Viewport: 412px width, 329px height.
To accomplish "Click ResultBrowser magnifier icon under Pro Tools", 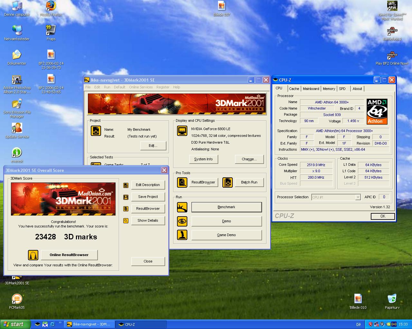I will (x=182, y=182).
